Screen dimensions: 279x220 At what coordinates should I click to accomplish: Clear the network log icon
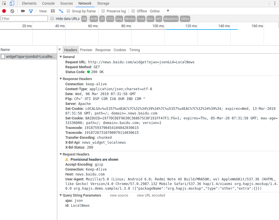[12, 11]
